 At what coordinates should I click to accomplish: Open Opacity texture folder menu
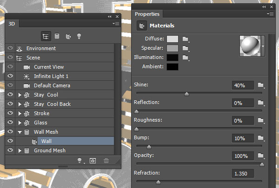[x=261, y=156]
